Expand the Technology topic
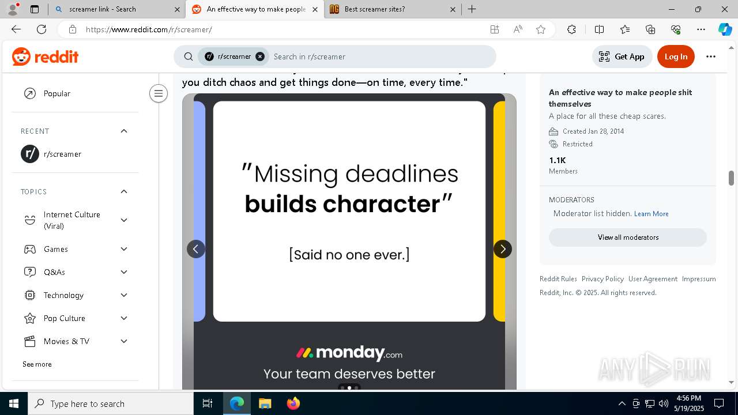Image resolution: width=738 pixels, height=415 pixels. coord(124,295)
